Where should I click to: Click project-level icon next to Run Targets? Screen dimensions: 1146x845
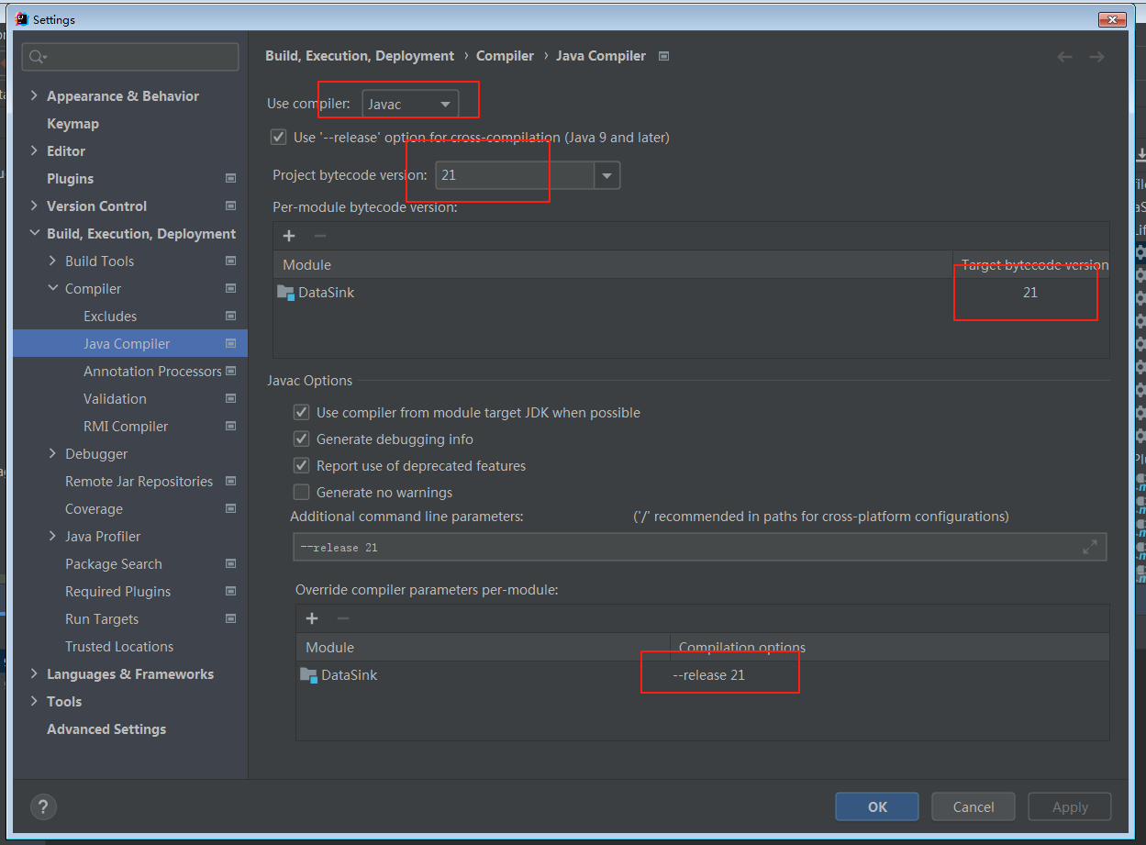230,618
